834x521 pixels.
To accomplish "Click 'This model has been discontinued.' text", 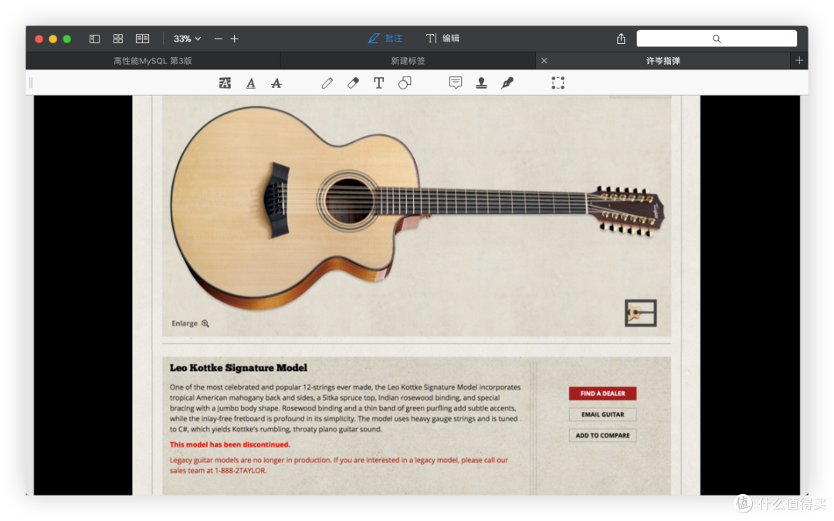I will pyautogui.click(x=230, y=445).
